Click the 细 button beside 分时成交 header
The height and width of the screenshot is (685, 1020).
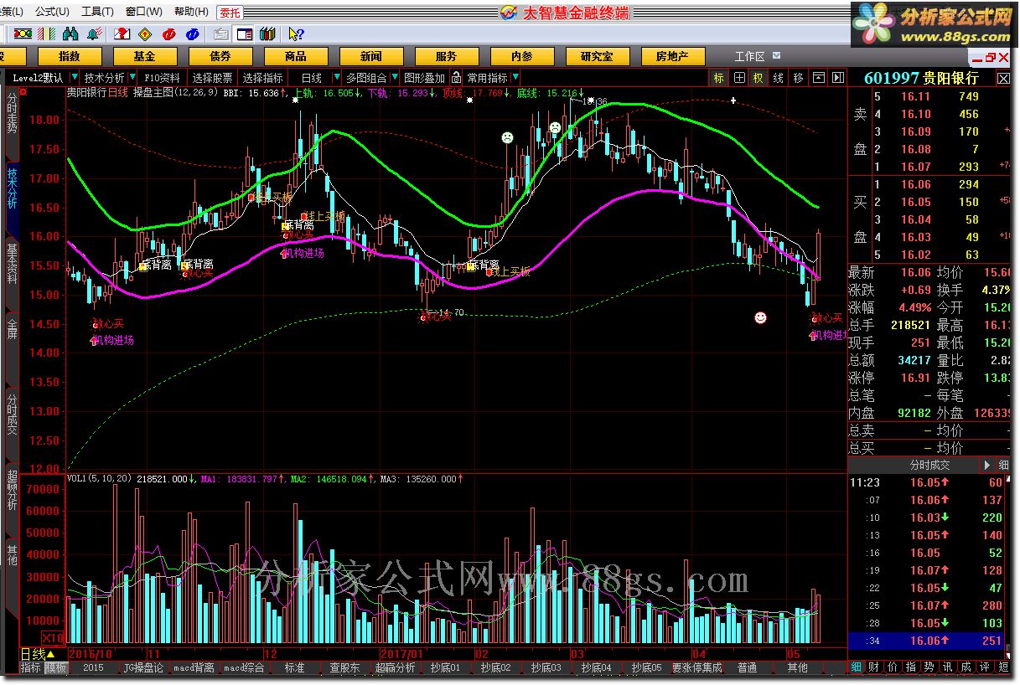tap(1004, 465)
